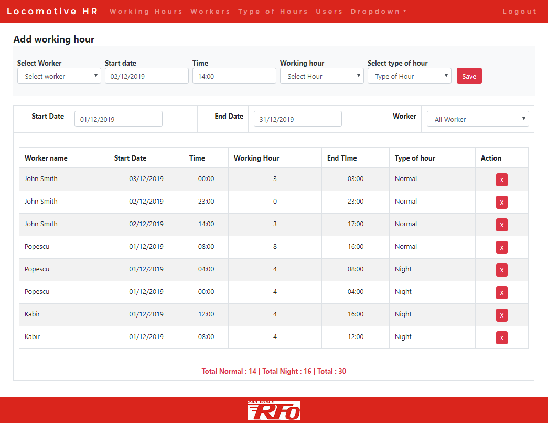The width and height of the screenshot is (548, 423).
Task: Expand the Select Hour dropdown
Action: pos(321,76)
